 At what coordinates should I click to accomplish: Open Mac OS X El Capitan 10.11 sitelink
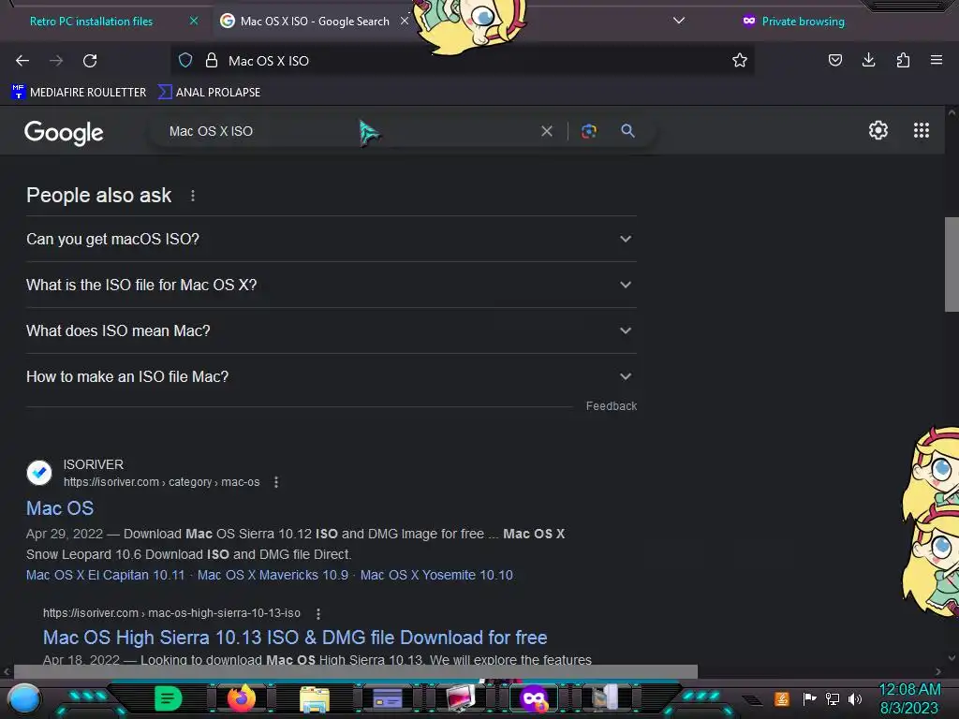(105, 575)
